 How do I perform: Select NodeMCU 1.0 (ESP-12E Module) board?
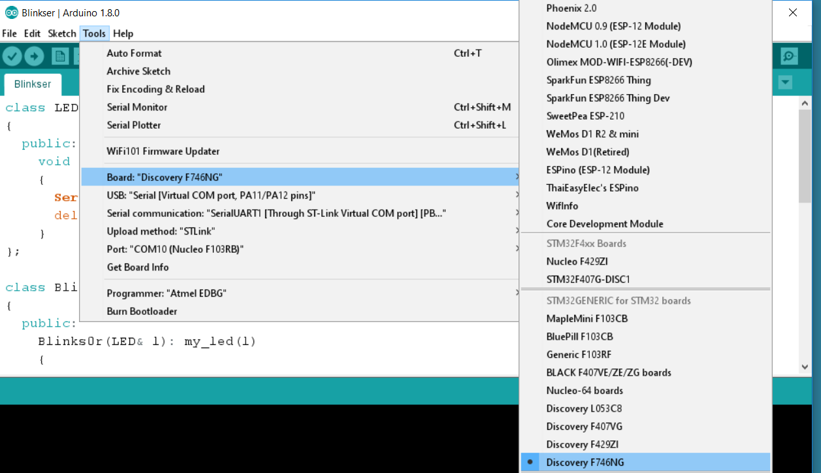[645, 44]
